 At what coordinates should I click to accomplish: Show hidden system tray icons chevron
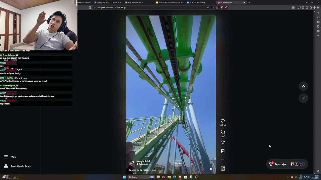[x=288, y=177]
